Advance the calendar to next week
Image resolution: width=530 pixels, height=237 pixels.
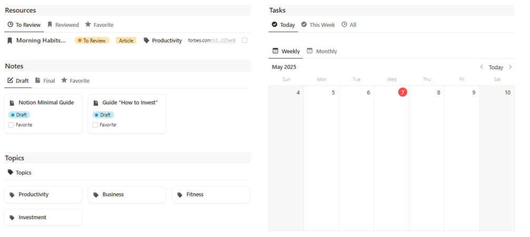click(x=510, y=67)
